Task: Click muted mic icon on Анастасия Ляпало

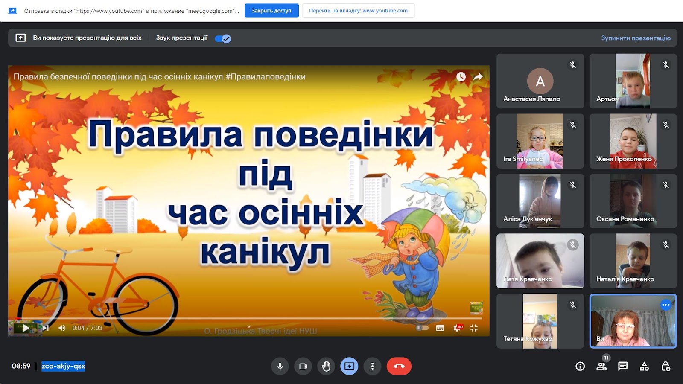Action: click(x=573, y=65)
